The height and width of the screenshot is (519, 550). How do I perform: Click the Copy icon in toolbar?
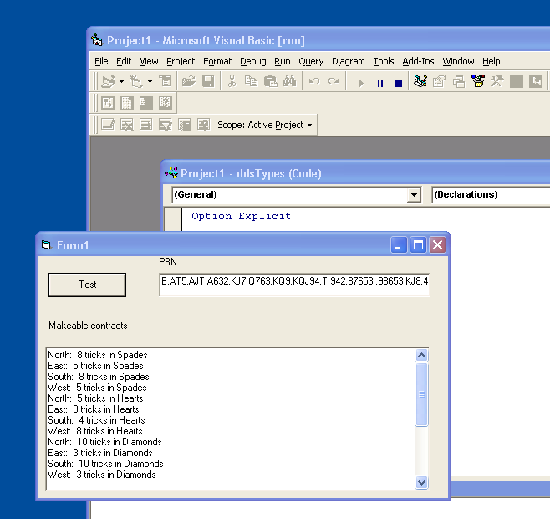coord(251,81)
